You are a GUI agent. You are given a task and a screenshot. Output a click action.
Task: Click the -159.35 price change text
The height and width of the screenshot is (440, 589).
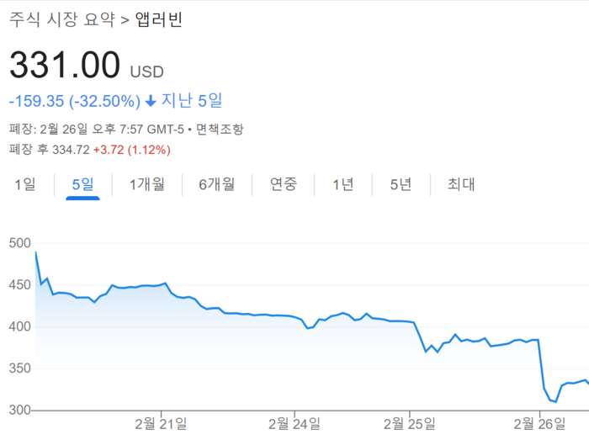34,101
